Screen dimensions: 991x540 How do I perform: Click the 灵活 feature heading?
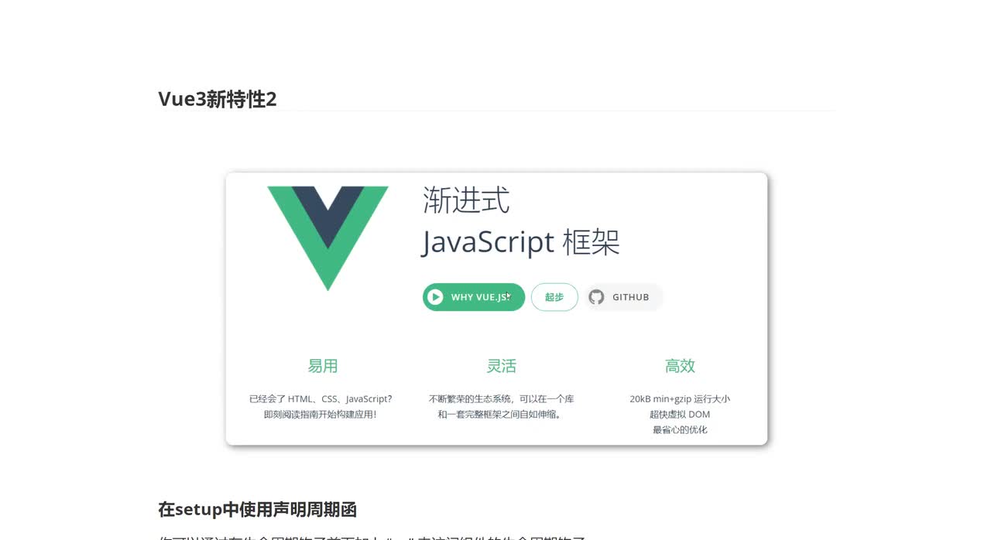[x=502, y=366]
